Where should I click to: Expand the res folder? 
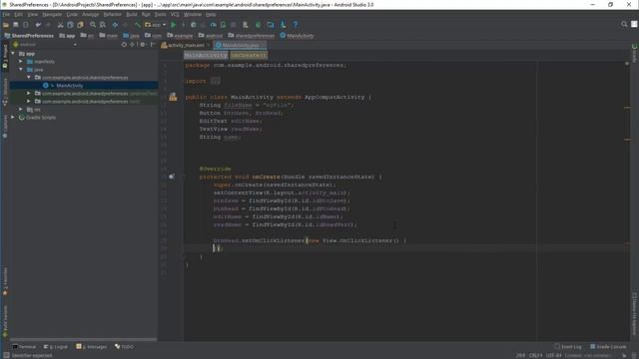point(21,109)
